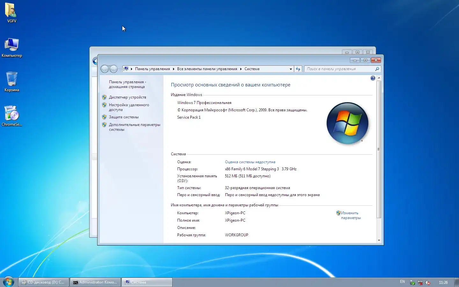Open the address bar history dropdown arrow
The width and height of the screenshot is (459, 287).
(291, 69)
